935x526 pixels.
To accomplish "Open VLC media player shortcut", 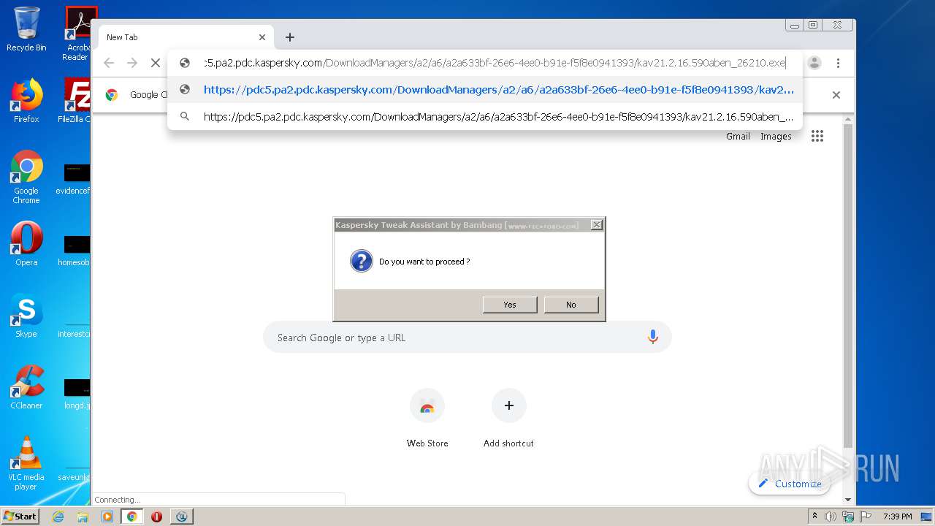I will [26, 463].
